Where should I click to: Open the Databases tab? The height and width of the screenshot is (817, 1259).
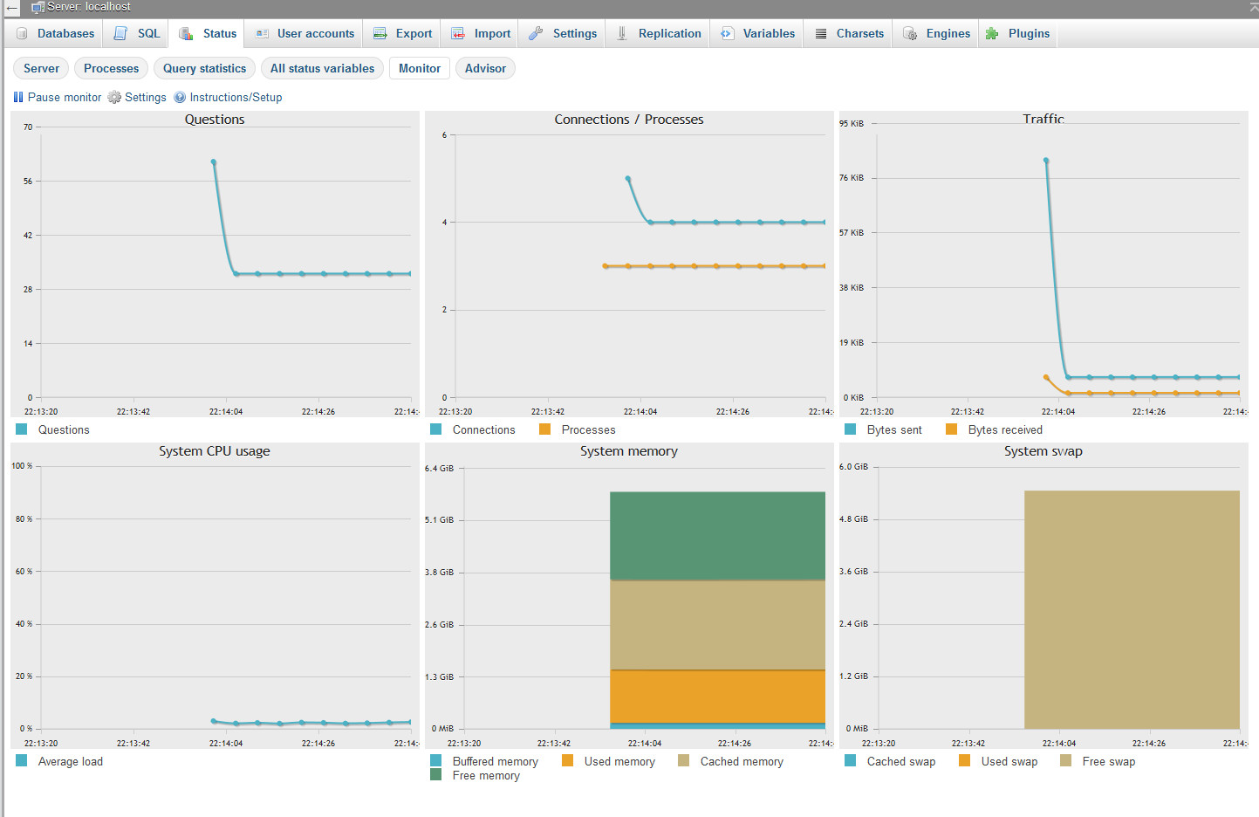(55, 33)
